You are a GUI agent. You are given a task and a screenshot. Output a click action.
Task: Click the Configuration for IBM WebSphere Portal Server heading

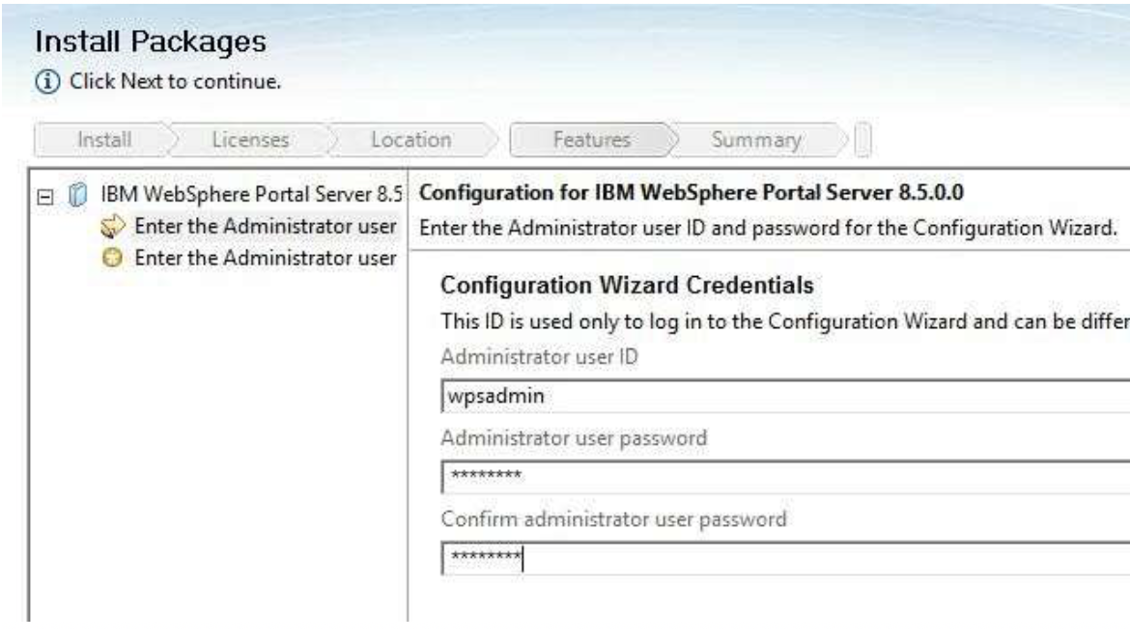(692, 193)
